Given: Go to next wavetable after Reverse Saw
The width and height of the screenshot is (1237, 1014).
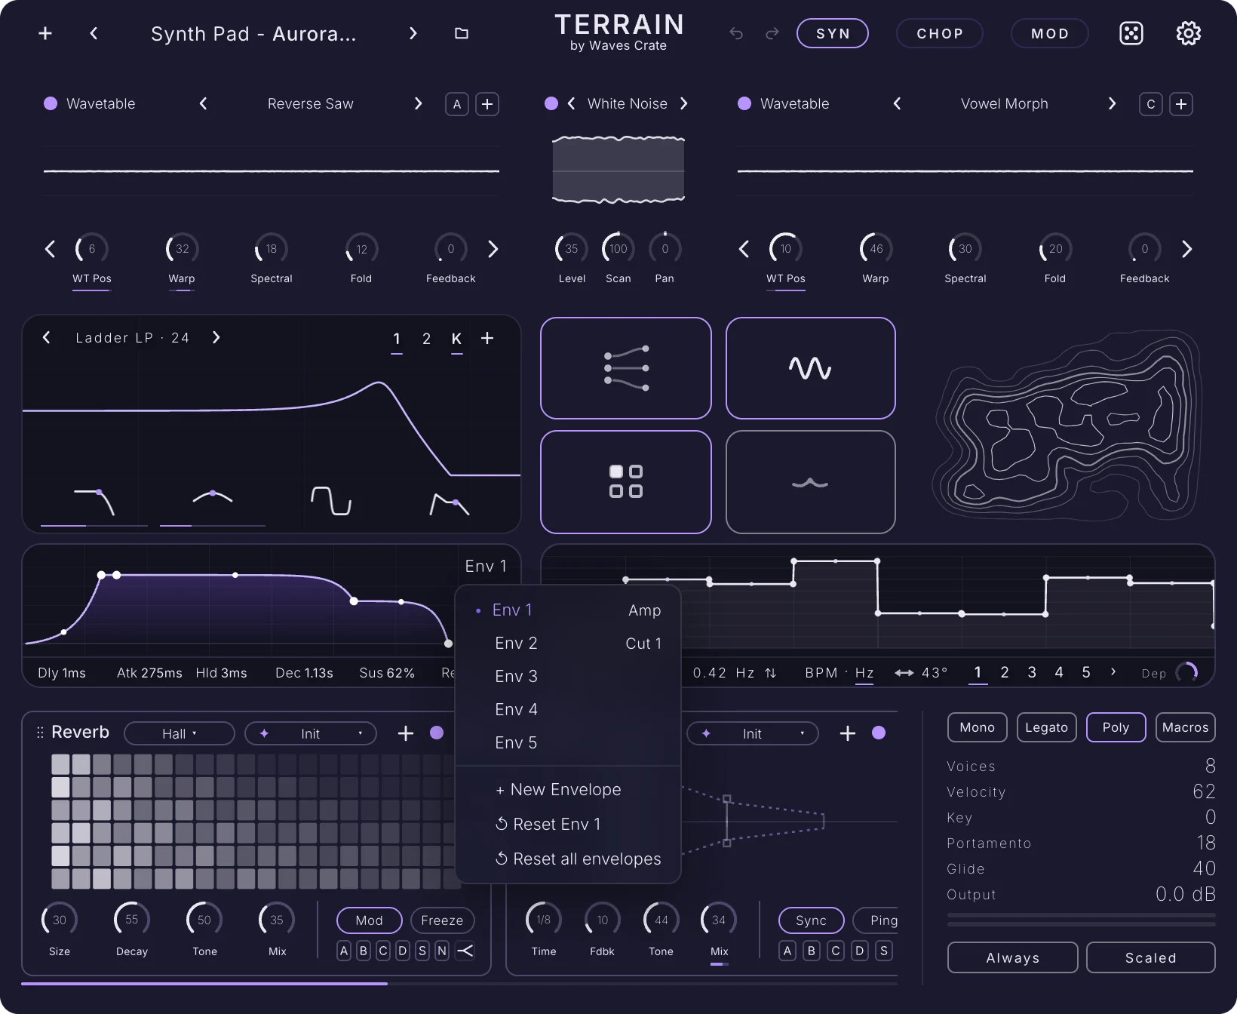Looking at the screenshot, I should 419,103.
